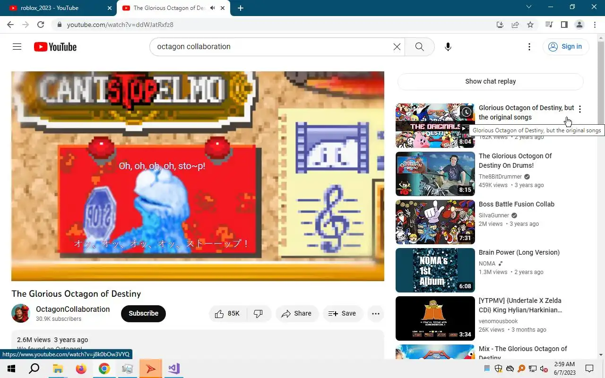This screenshot has height=378, width=605.
Task: Click the address bar URL
Action: pos(120,25)
